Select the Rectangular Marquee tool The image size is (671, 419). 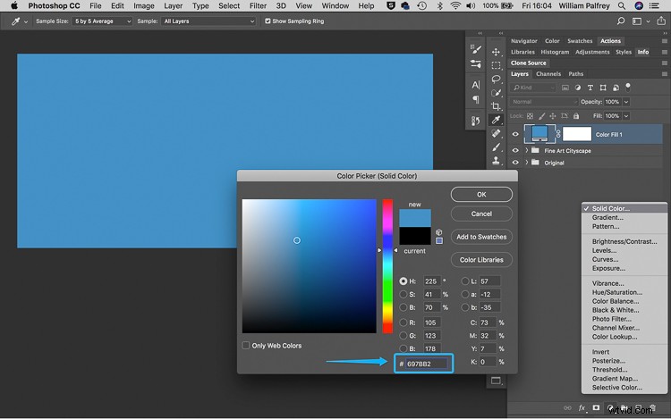496,65
